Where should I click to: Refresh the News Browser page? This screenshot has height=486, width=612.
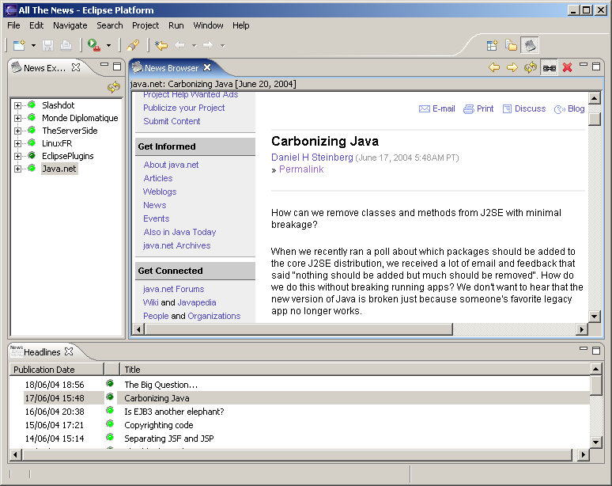pyautogui.click(x=530, y=67)
